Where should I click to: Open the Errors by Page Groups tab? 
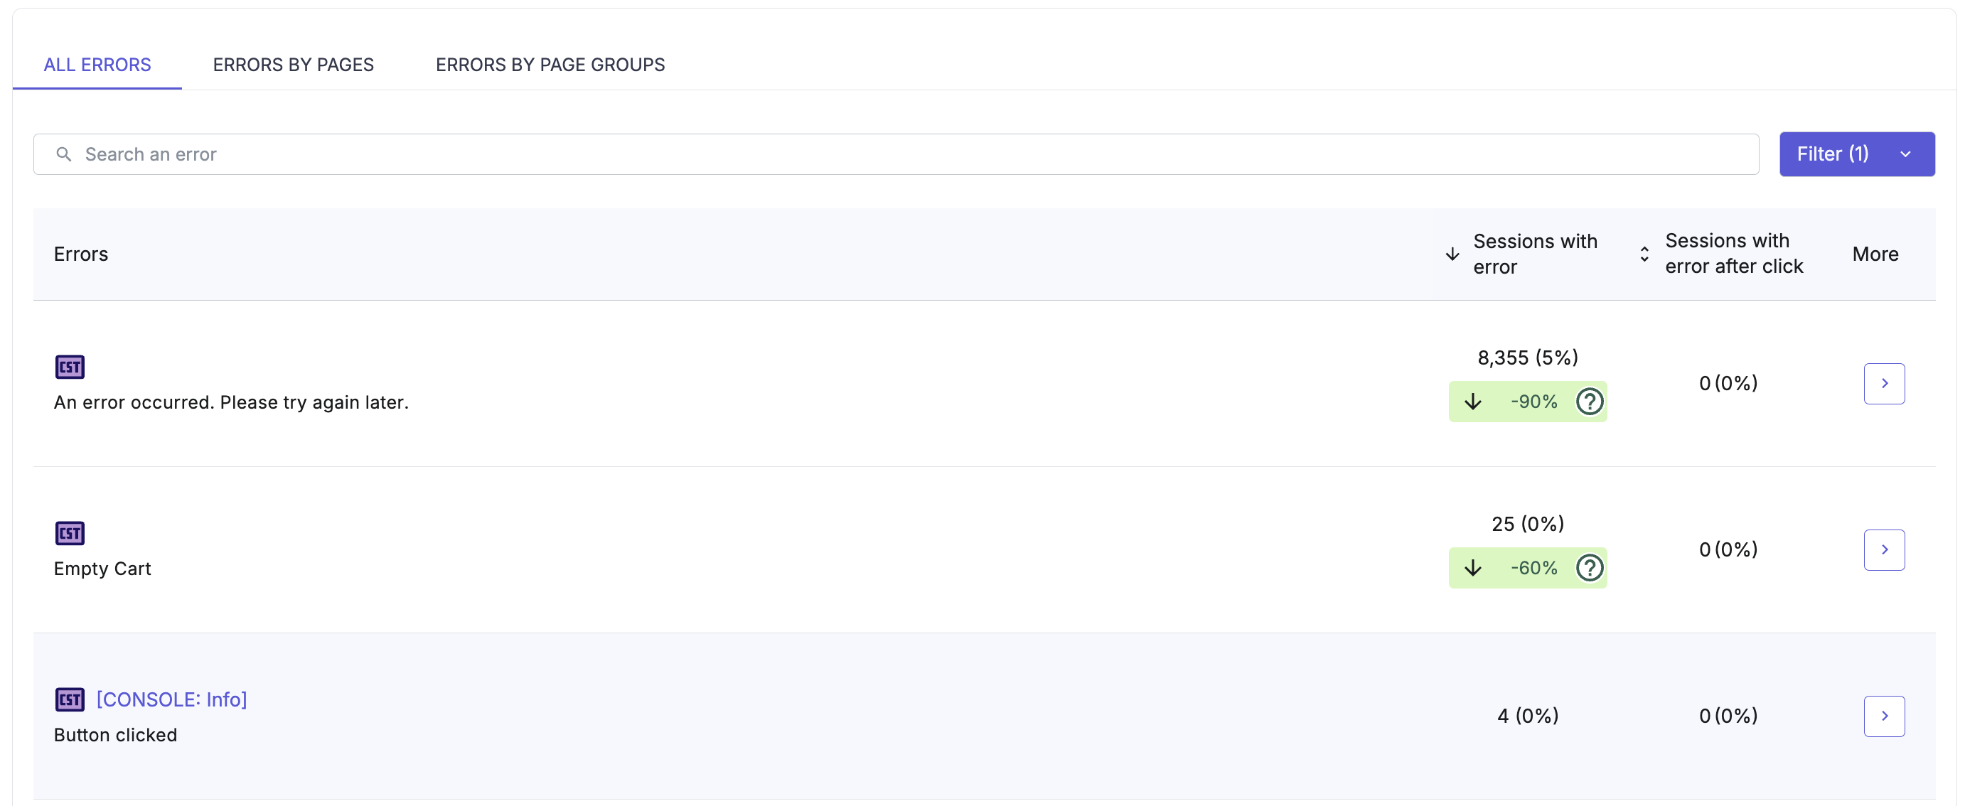coord(550,65)
